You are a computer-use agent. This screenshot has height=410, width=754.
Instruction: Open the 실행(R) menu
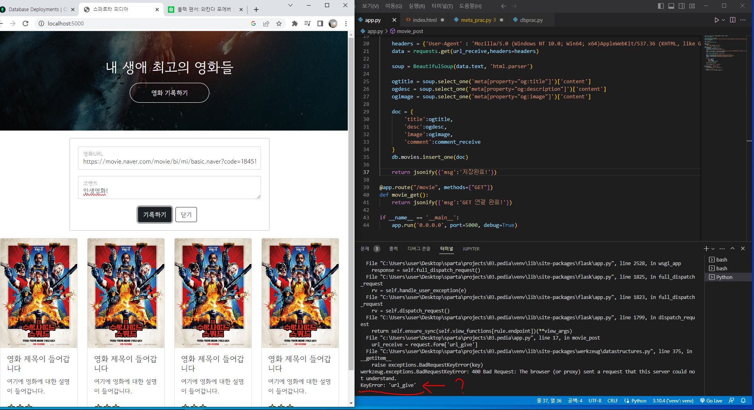pyautogui.click(x=417, y=6)
